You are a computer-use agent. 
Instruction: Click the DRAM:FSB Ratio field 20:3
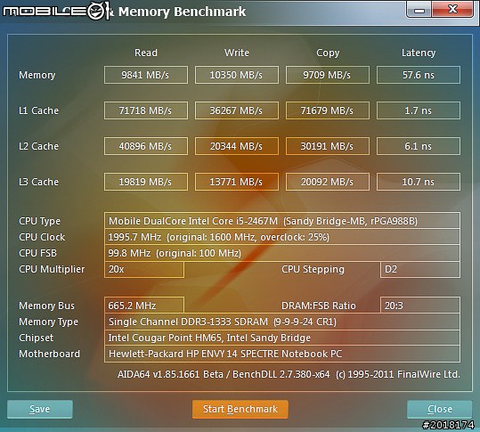pyautogui.click(x=420, y=306)
